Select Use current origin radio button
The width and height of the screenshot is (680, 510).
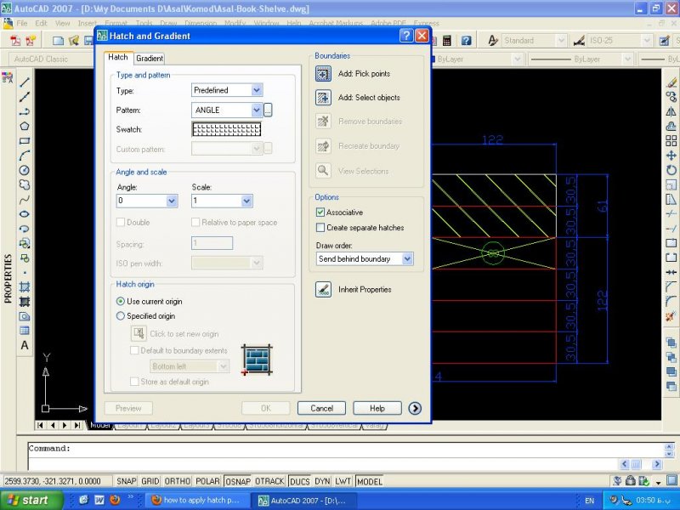120,302
